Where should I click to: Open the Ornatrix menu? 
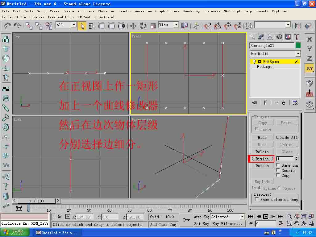[x=37, y=17]
